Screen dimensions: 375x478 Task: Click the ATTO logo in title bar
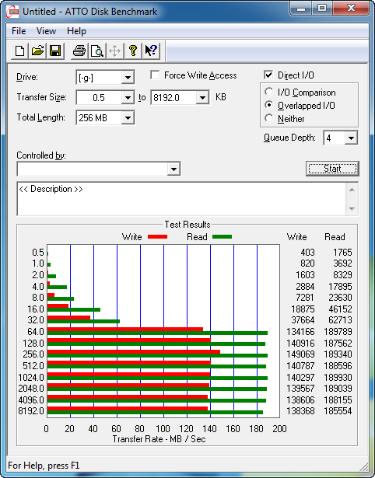tap(12, 12)
